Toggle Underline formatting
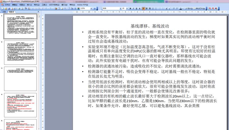 136,9
